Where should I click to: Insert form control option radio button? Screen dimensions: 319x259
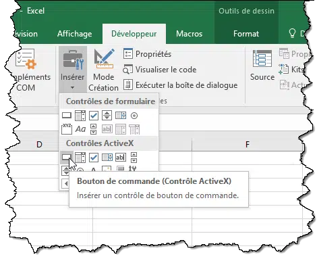pos(134,116)
